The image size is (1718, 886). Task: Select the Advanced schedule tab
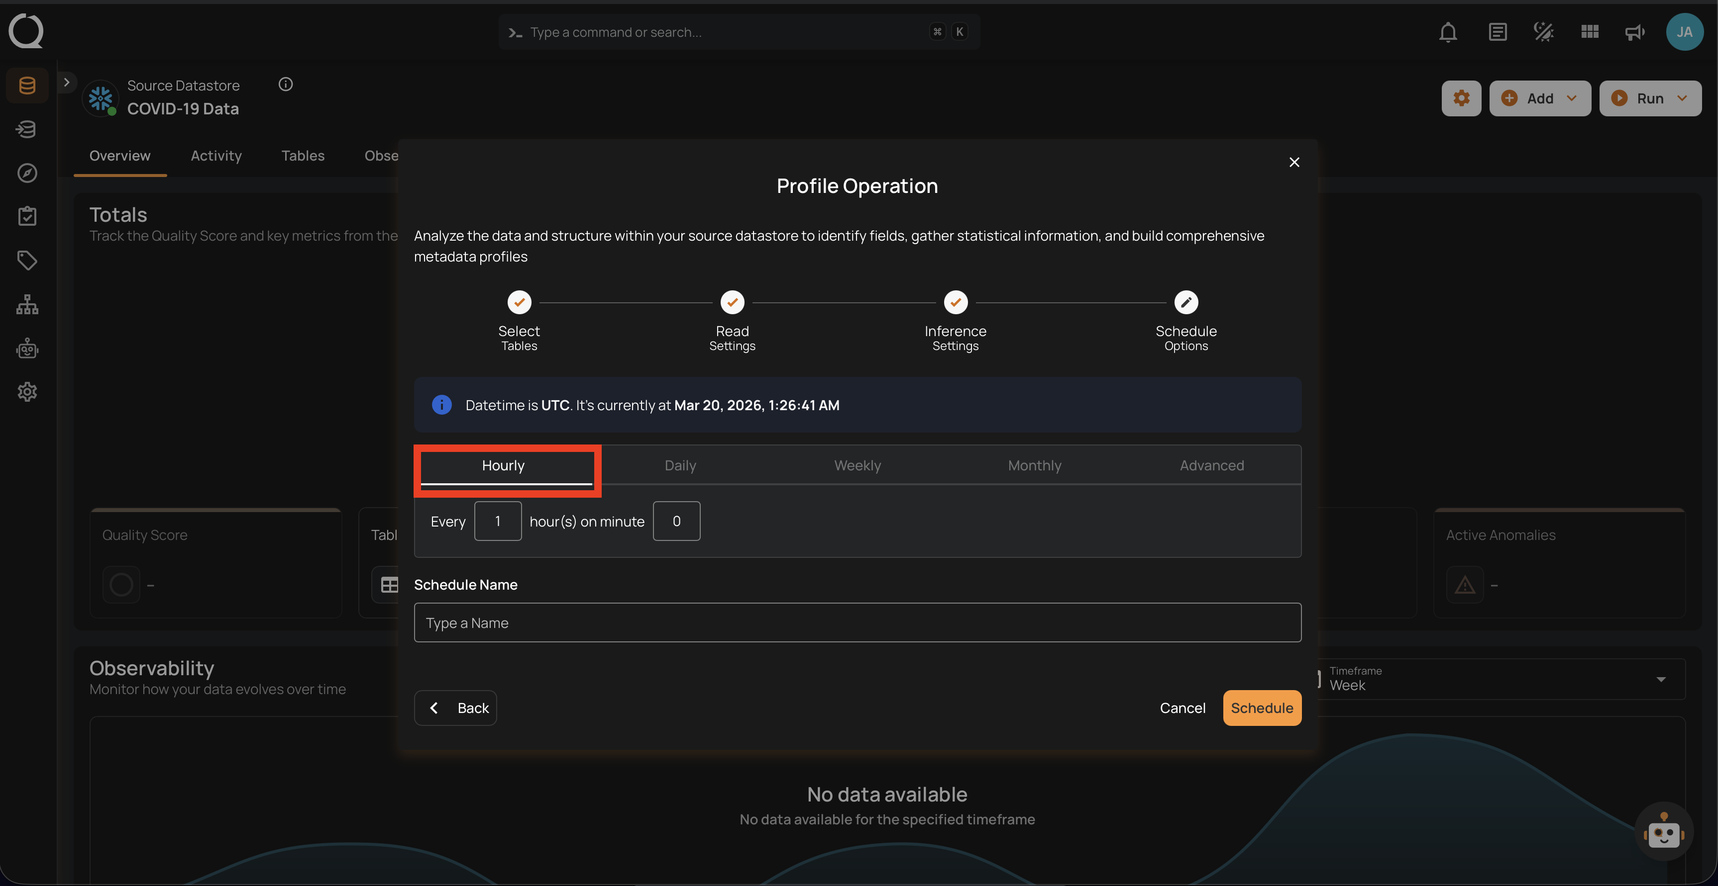coord(1211,465)
